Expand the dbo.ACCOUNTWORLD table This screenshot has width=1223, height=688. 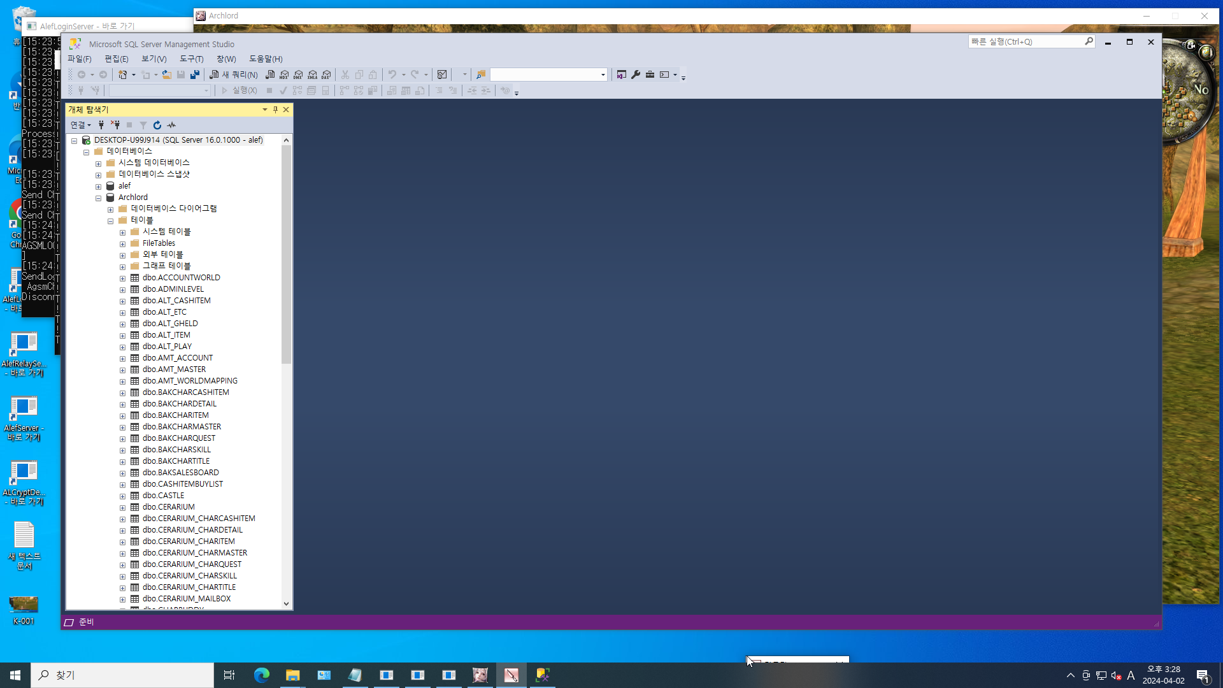[123, 278]
